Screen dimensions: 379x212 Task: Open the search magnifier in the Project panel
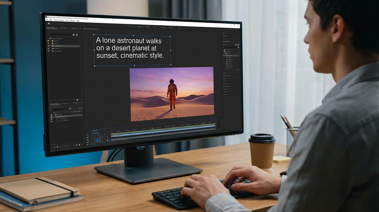pos(48,34)
